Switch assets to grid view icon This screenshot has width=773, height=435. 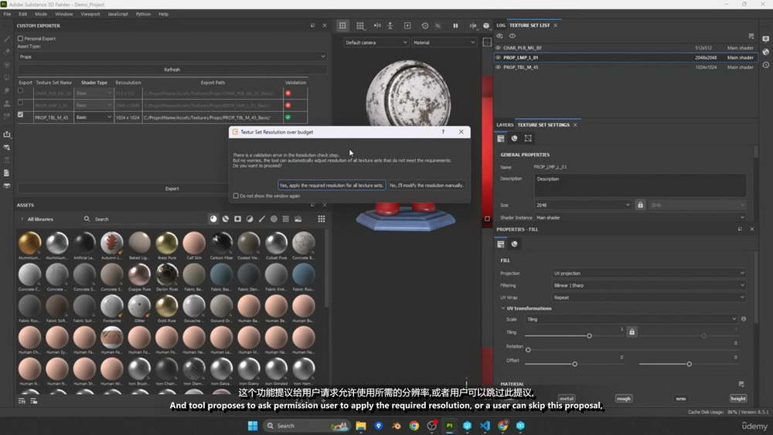tap(322, 219)
